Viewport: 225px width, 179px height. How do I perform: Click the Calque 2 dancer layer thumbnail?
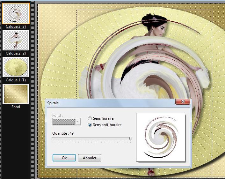coord(16,40)
